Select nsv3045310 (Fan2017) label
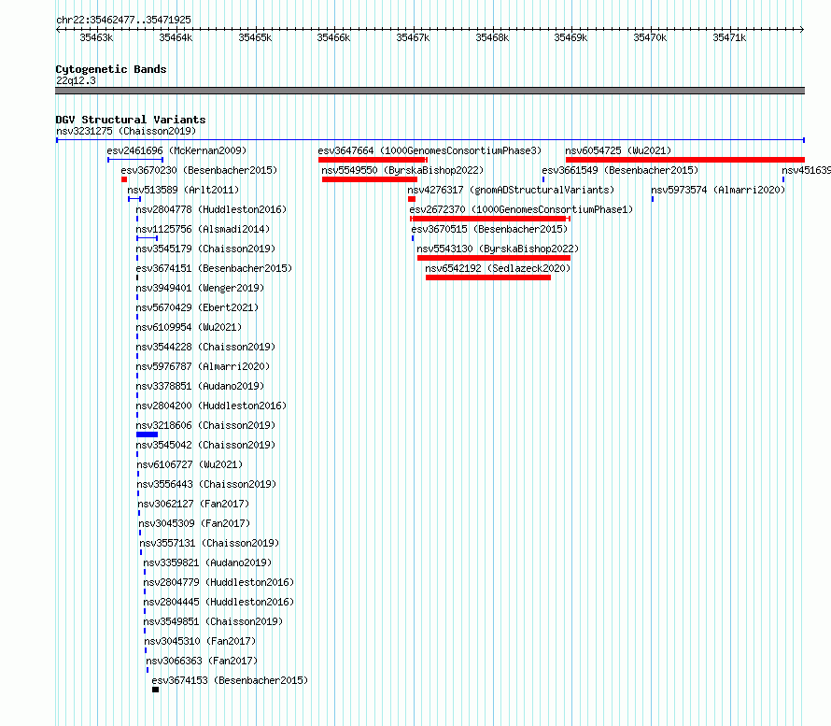This screenshot has width=831, height=726. (x=200, y=641)
